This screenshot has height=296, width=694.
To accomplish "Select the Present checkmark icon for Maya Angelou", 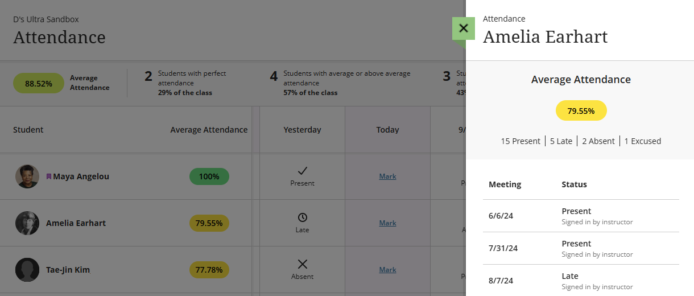I will [303, 170].
